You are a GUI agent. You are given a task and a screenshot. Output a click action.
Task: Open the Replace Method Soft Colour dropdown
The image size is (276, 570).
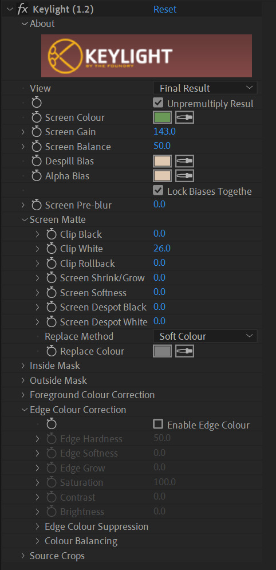(205, 336)
